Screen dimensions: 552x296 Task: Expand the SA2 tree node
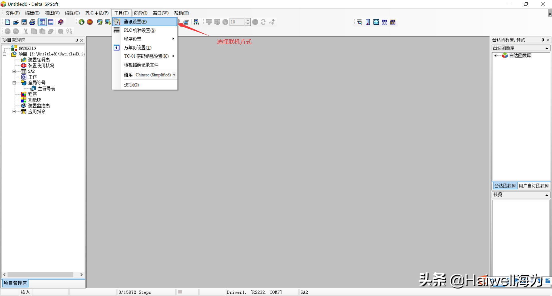(x=14, y=71)
